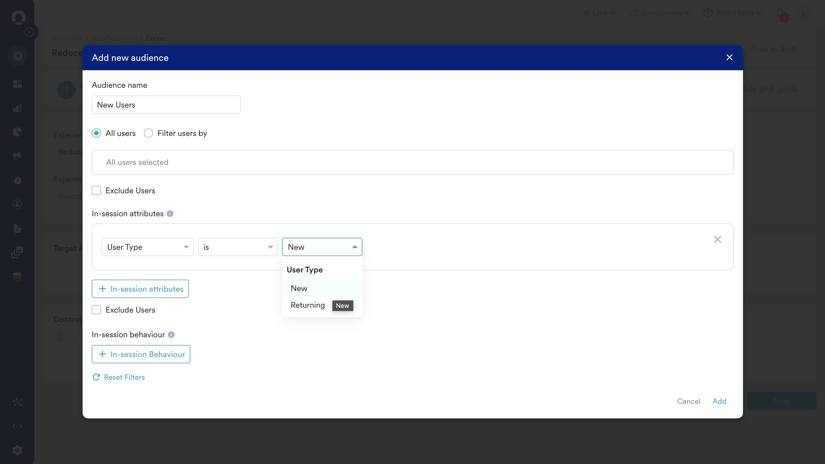Close the Add new audience dialog

point(729,57)
